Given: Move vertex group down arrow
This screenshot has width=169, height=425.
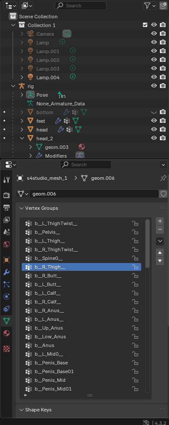Looking at the screenshot, I should tap(160, 261).
